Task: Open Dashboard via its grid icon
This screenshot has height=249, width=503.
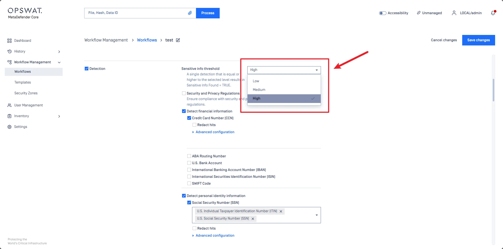Action: tap(9, 41)
